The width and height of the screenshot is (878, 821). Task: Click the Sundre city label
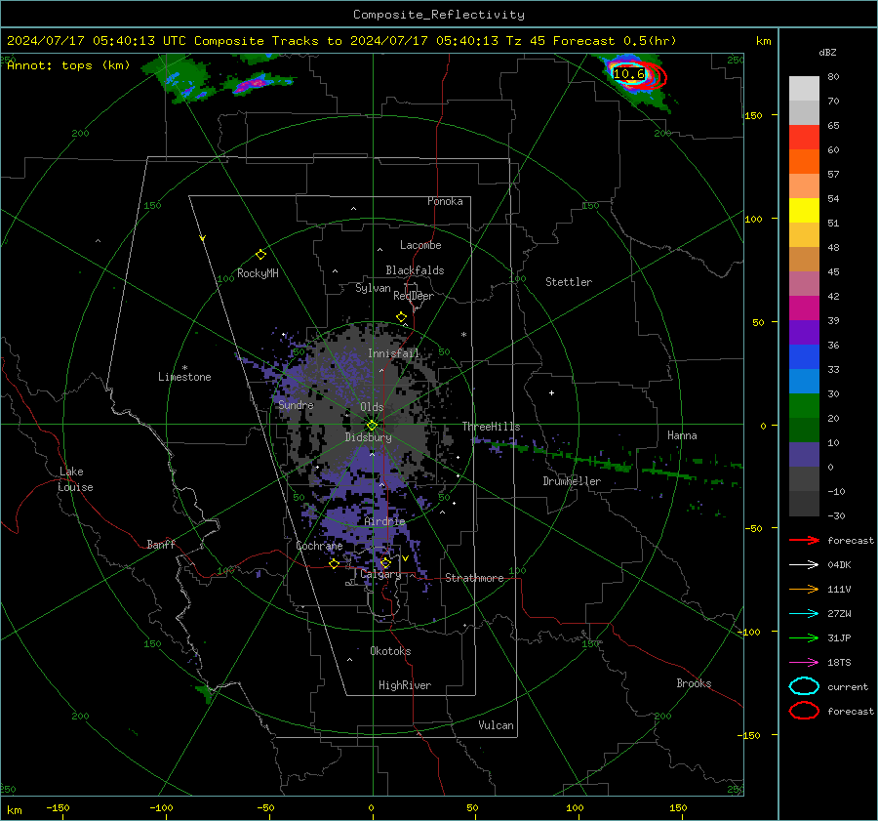tap(296, 405)
